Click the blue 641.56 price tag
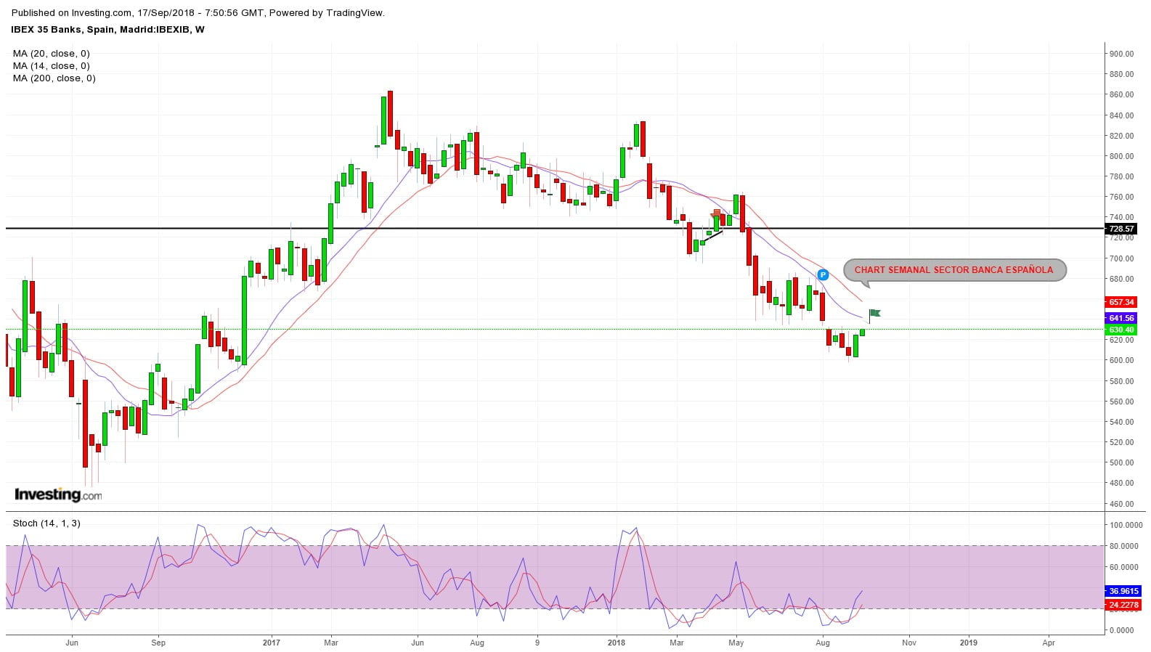 tap(1121, 318)
